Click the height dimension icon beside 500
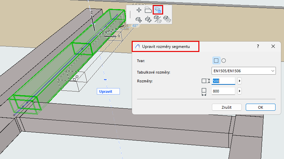The height and width of the screenshot is (159, 284). pos(206,81)
